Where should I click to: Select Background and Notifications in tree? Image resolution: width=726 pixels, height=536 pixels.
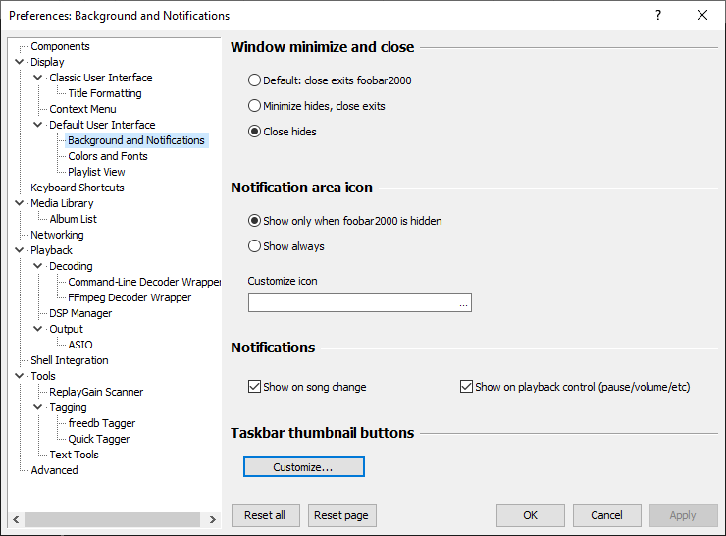[136, 140]
